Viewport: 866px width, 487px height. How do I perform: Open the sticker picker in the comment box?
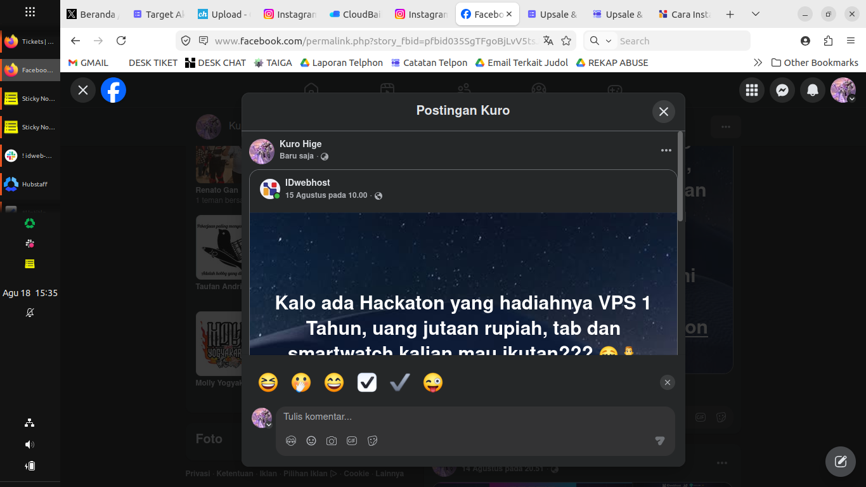(372, 441)
